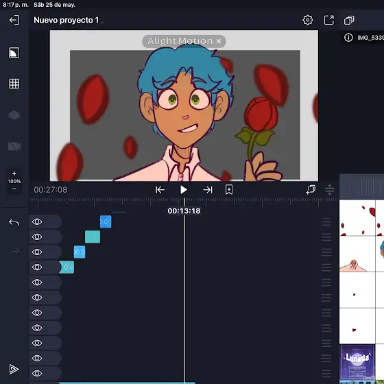The width and height of the screenshot is (384, 384).
Task: Open the thumbnail with the lower single petal
Action: click(x=357, y=326)
